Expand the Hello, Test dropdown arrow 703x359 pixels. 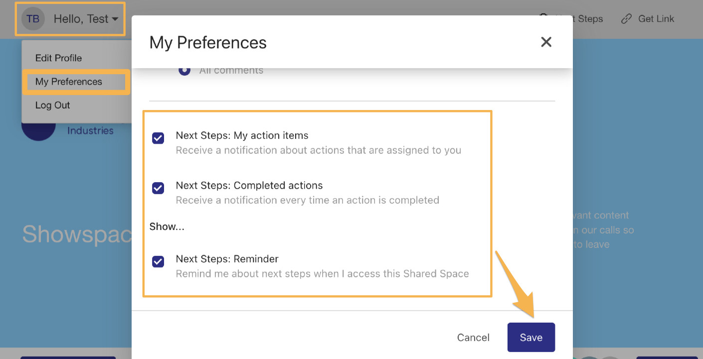coord(115,19)
